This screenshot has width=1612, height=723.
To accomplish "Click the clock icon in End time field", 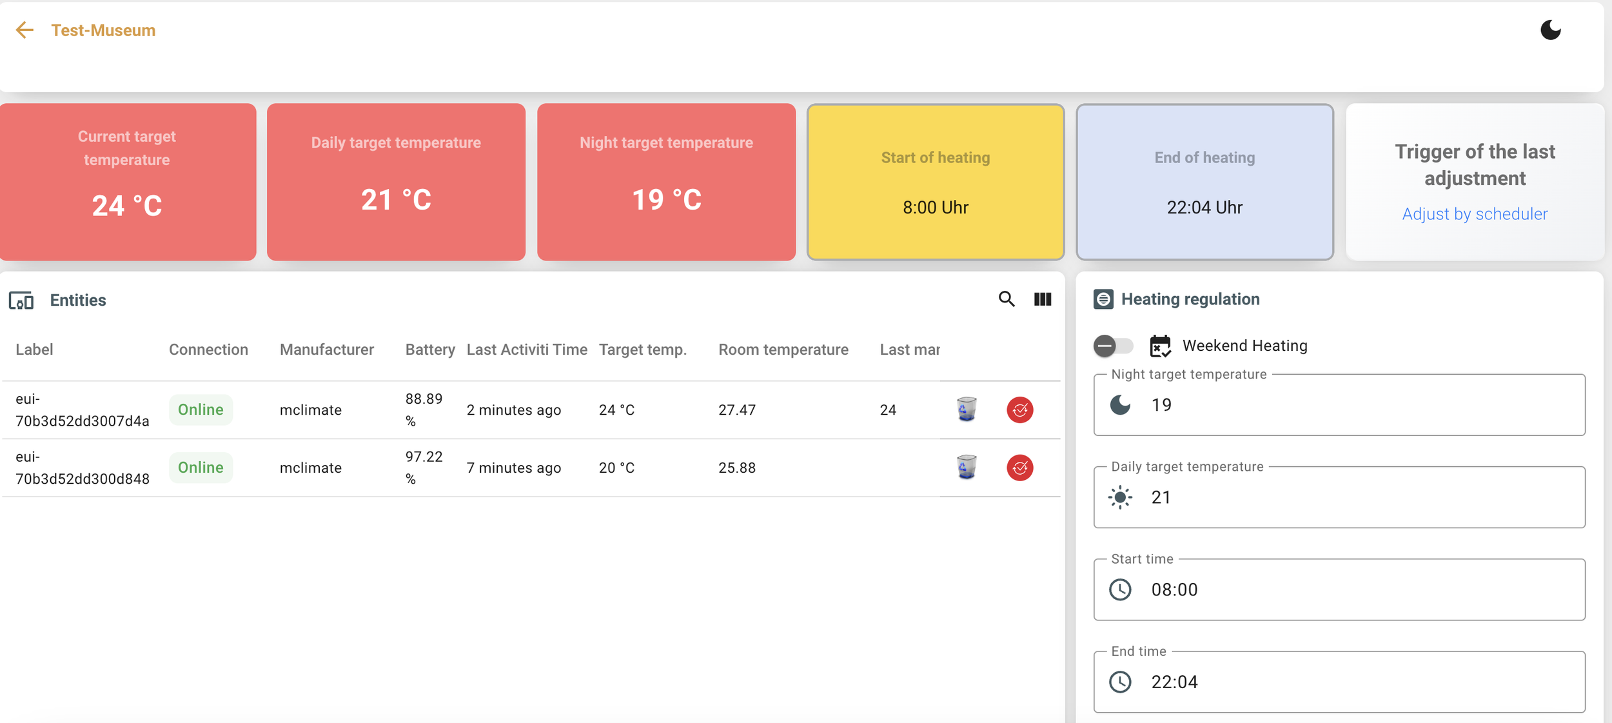I will tap(1120, 682).
